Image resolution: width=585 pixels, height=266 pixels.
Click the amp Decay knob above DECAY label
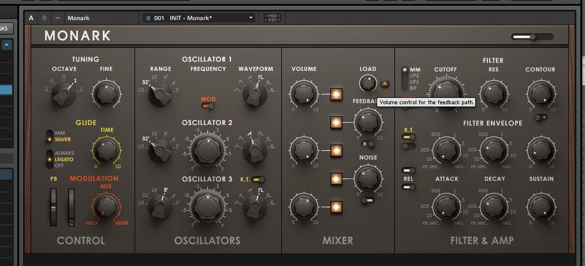tap(493, 207)
